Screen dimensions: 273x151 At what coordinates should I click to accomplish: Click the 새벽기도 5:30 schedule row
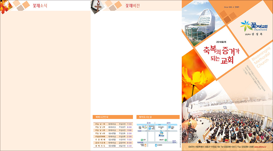pos(113,146)
